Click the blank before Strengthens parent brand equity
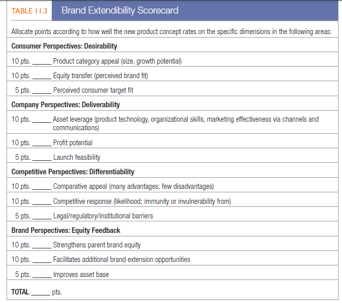This screenshot has height=303, width=342. [x=42, y=245]
